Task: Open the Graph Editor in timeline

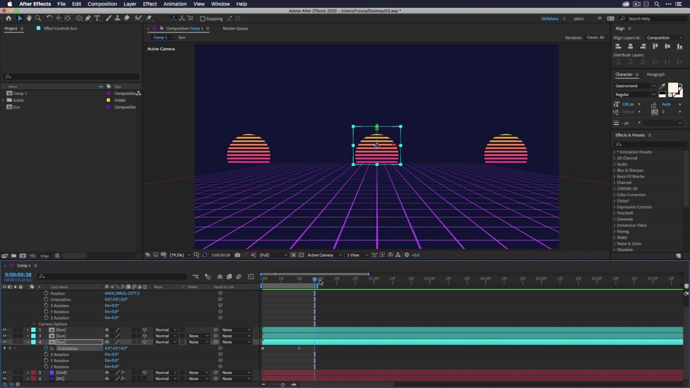Action: click(x=251, y=277)
